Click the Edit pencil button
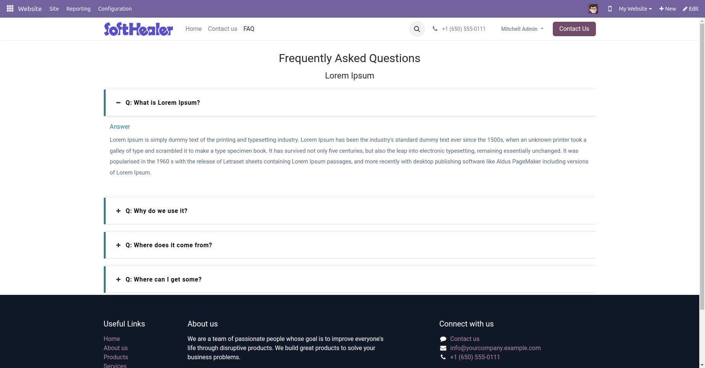Viewport: 705px width, 368px height. [x=691, y=9]
